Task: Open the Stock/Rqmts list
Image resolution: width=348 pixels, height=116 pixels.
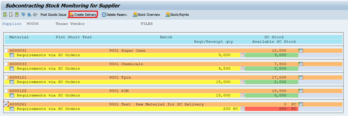Action: [x=177, y=15]
